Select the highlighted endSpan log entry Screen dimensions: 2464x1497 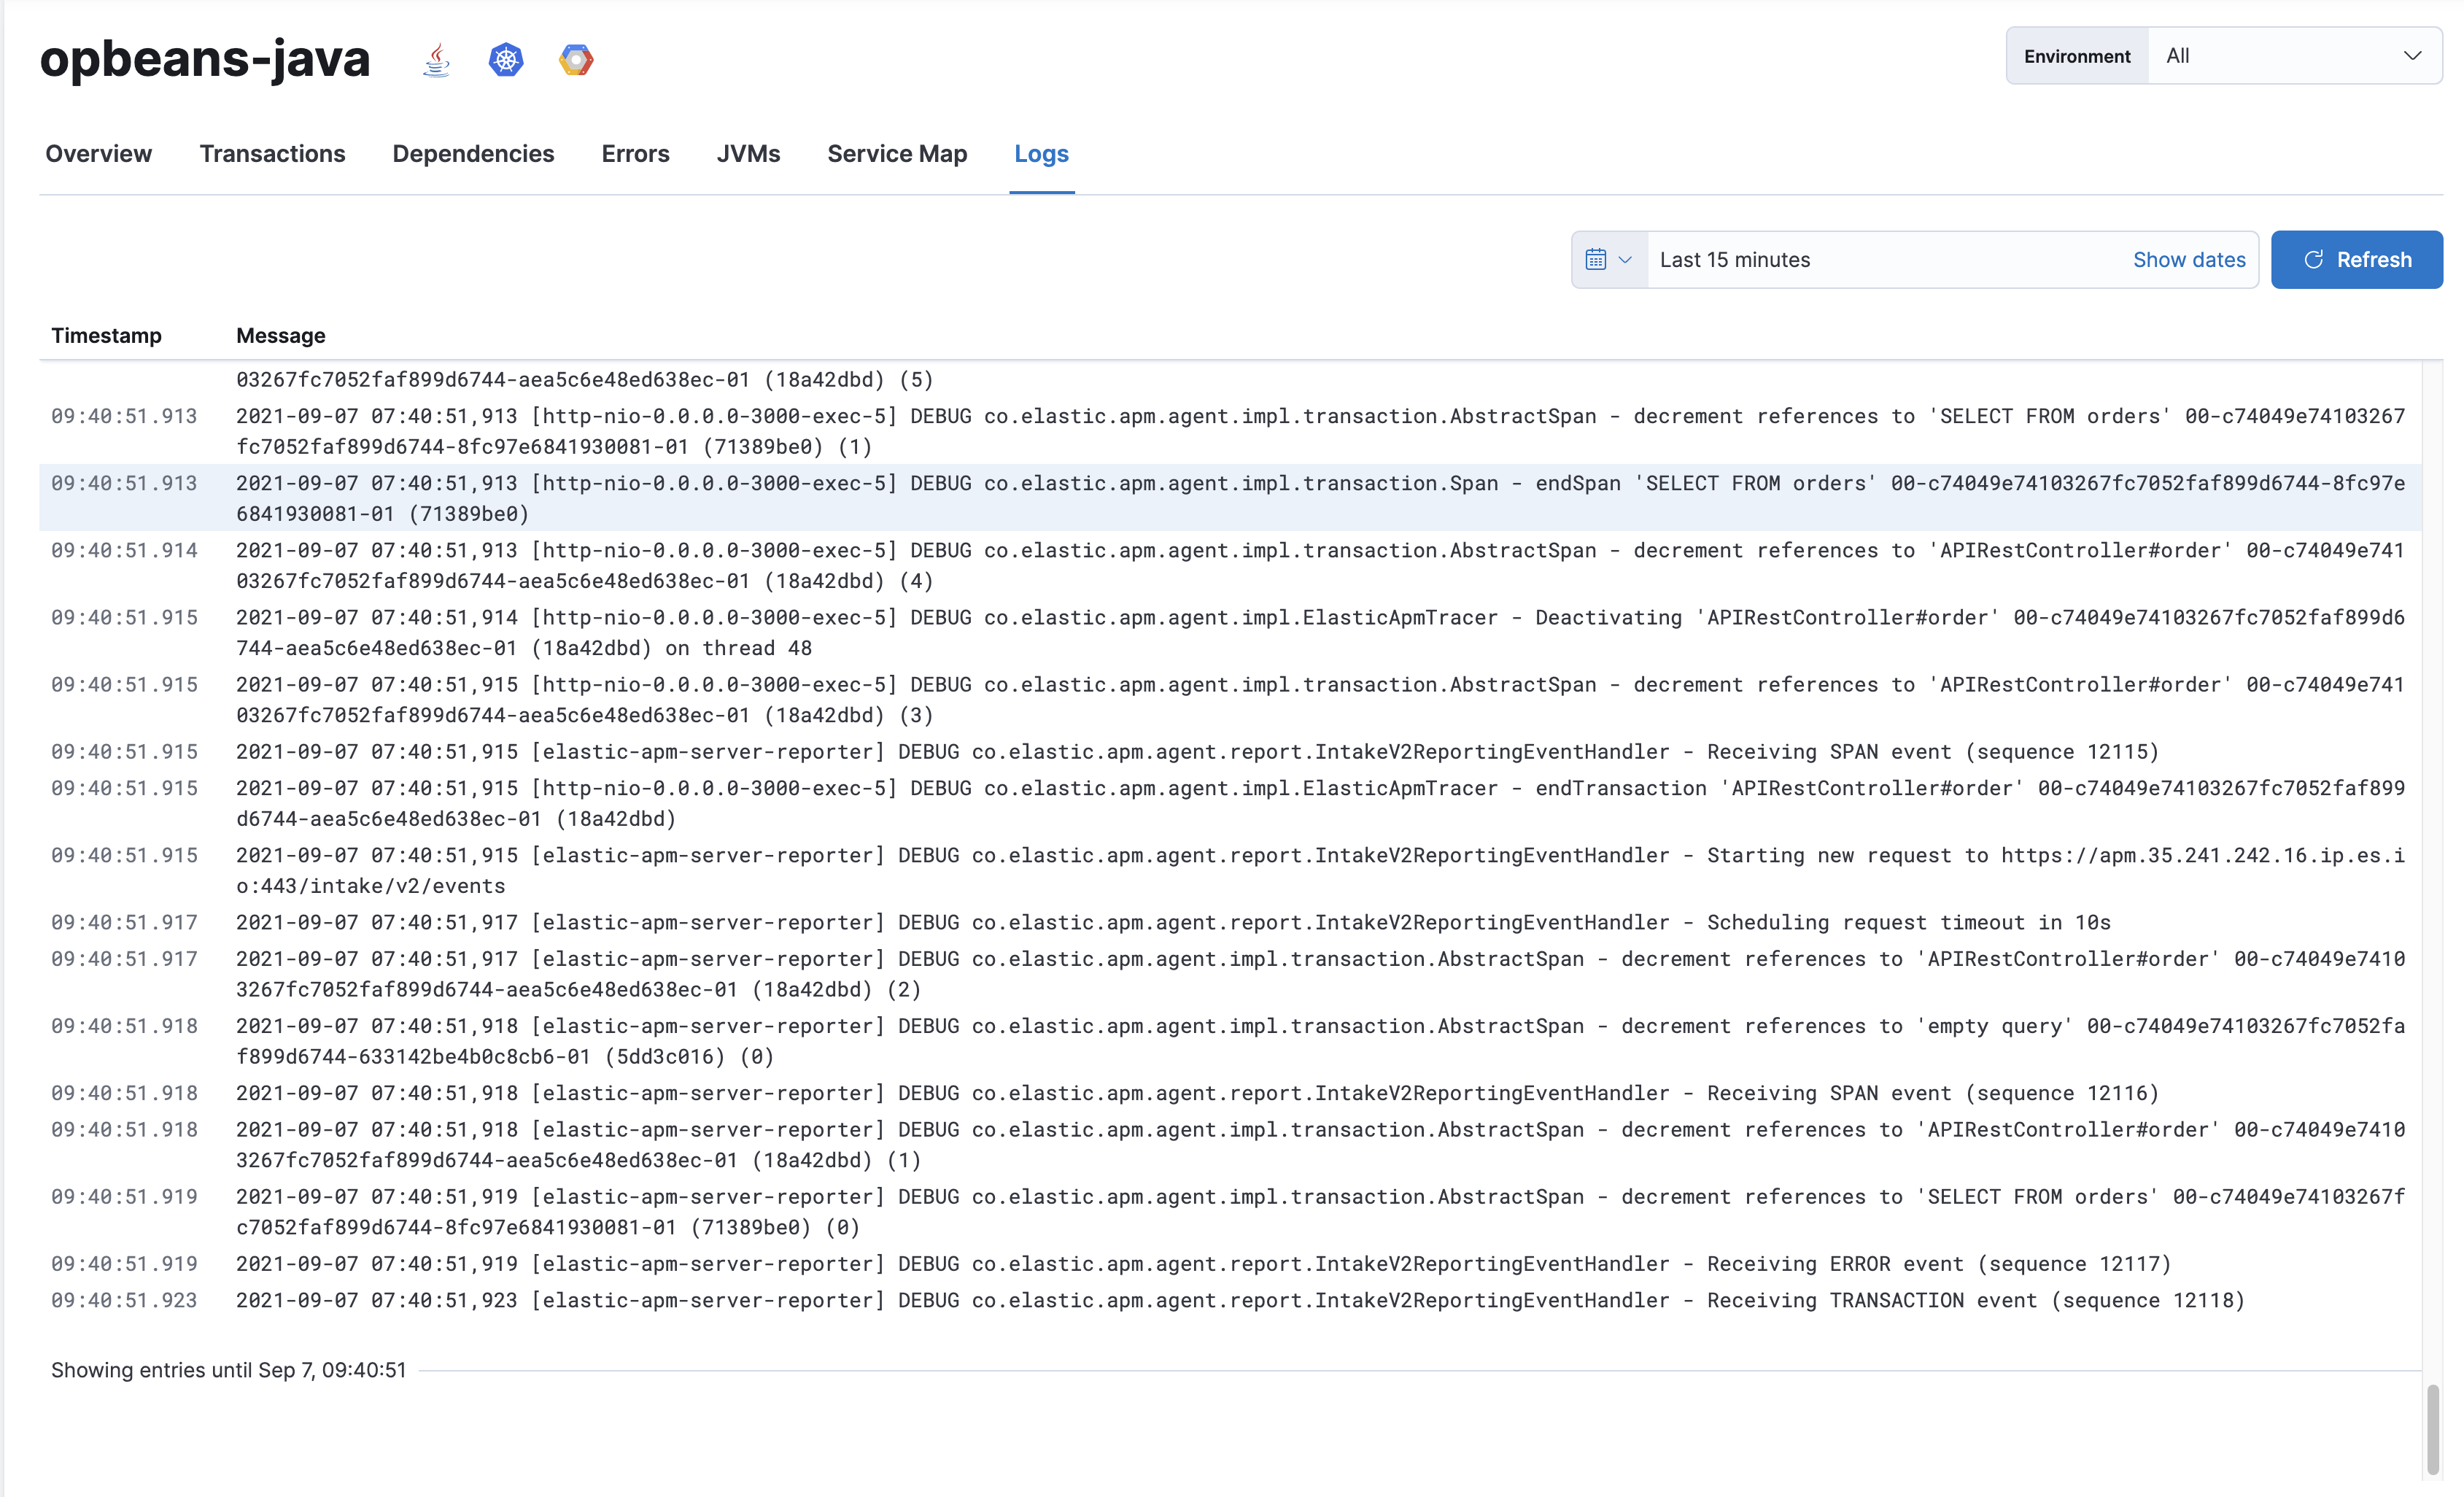pos(1200,498)
